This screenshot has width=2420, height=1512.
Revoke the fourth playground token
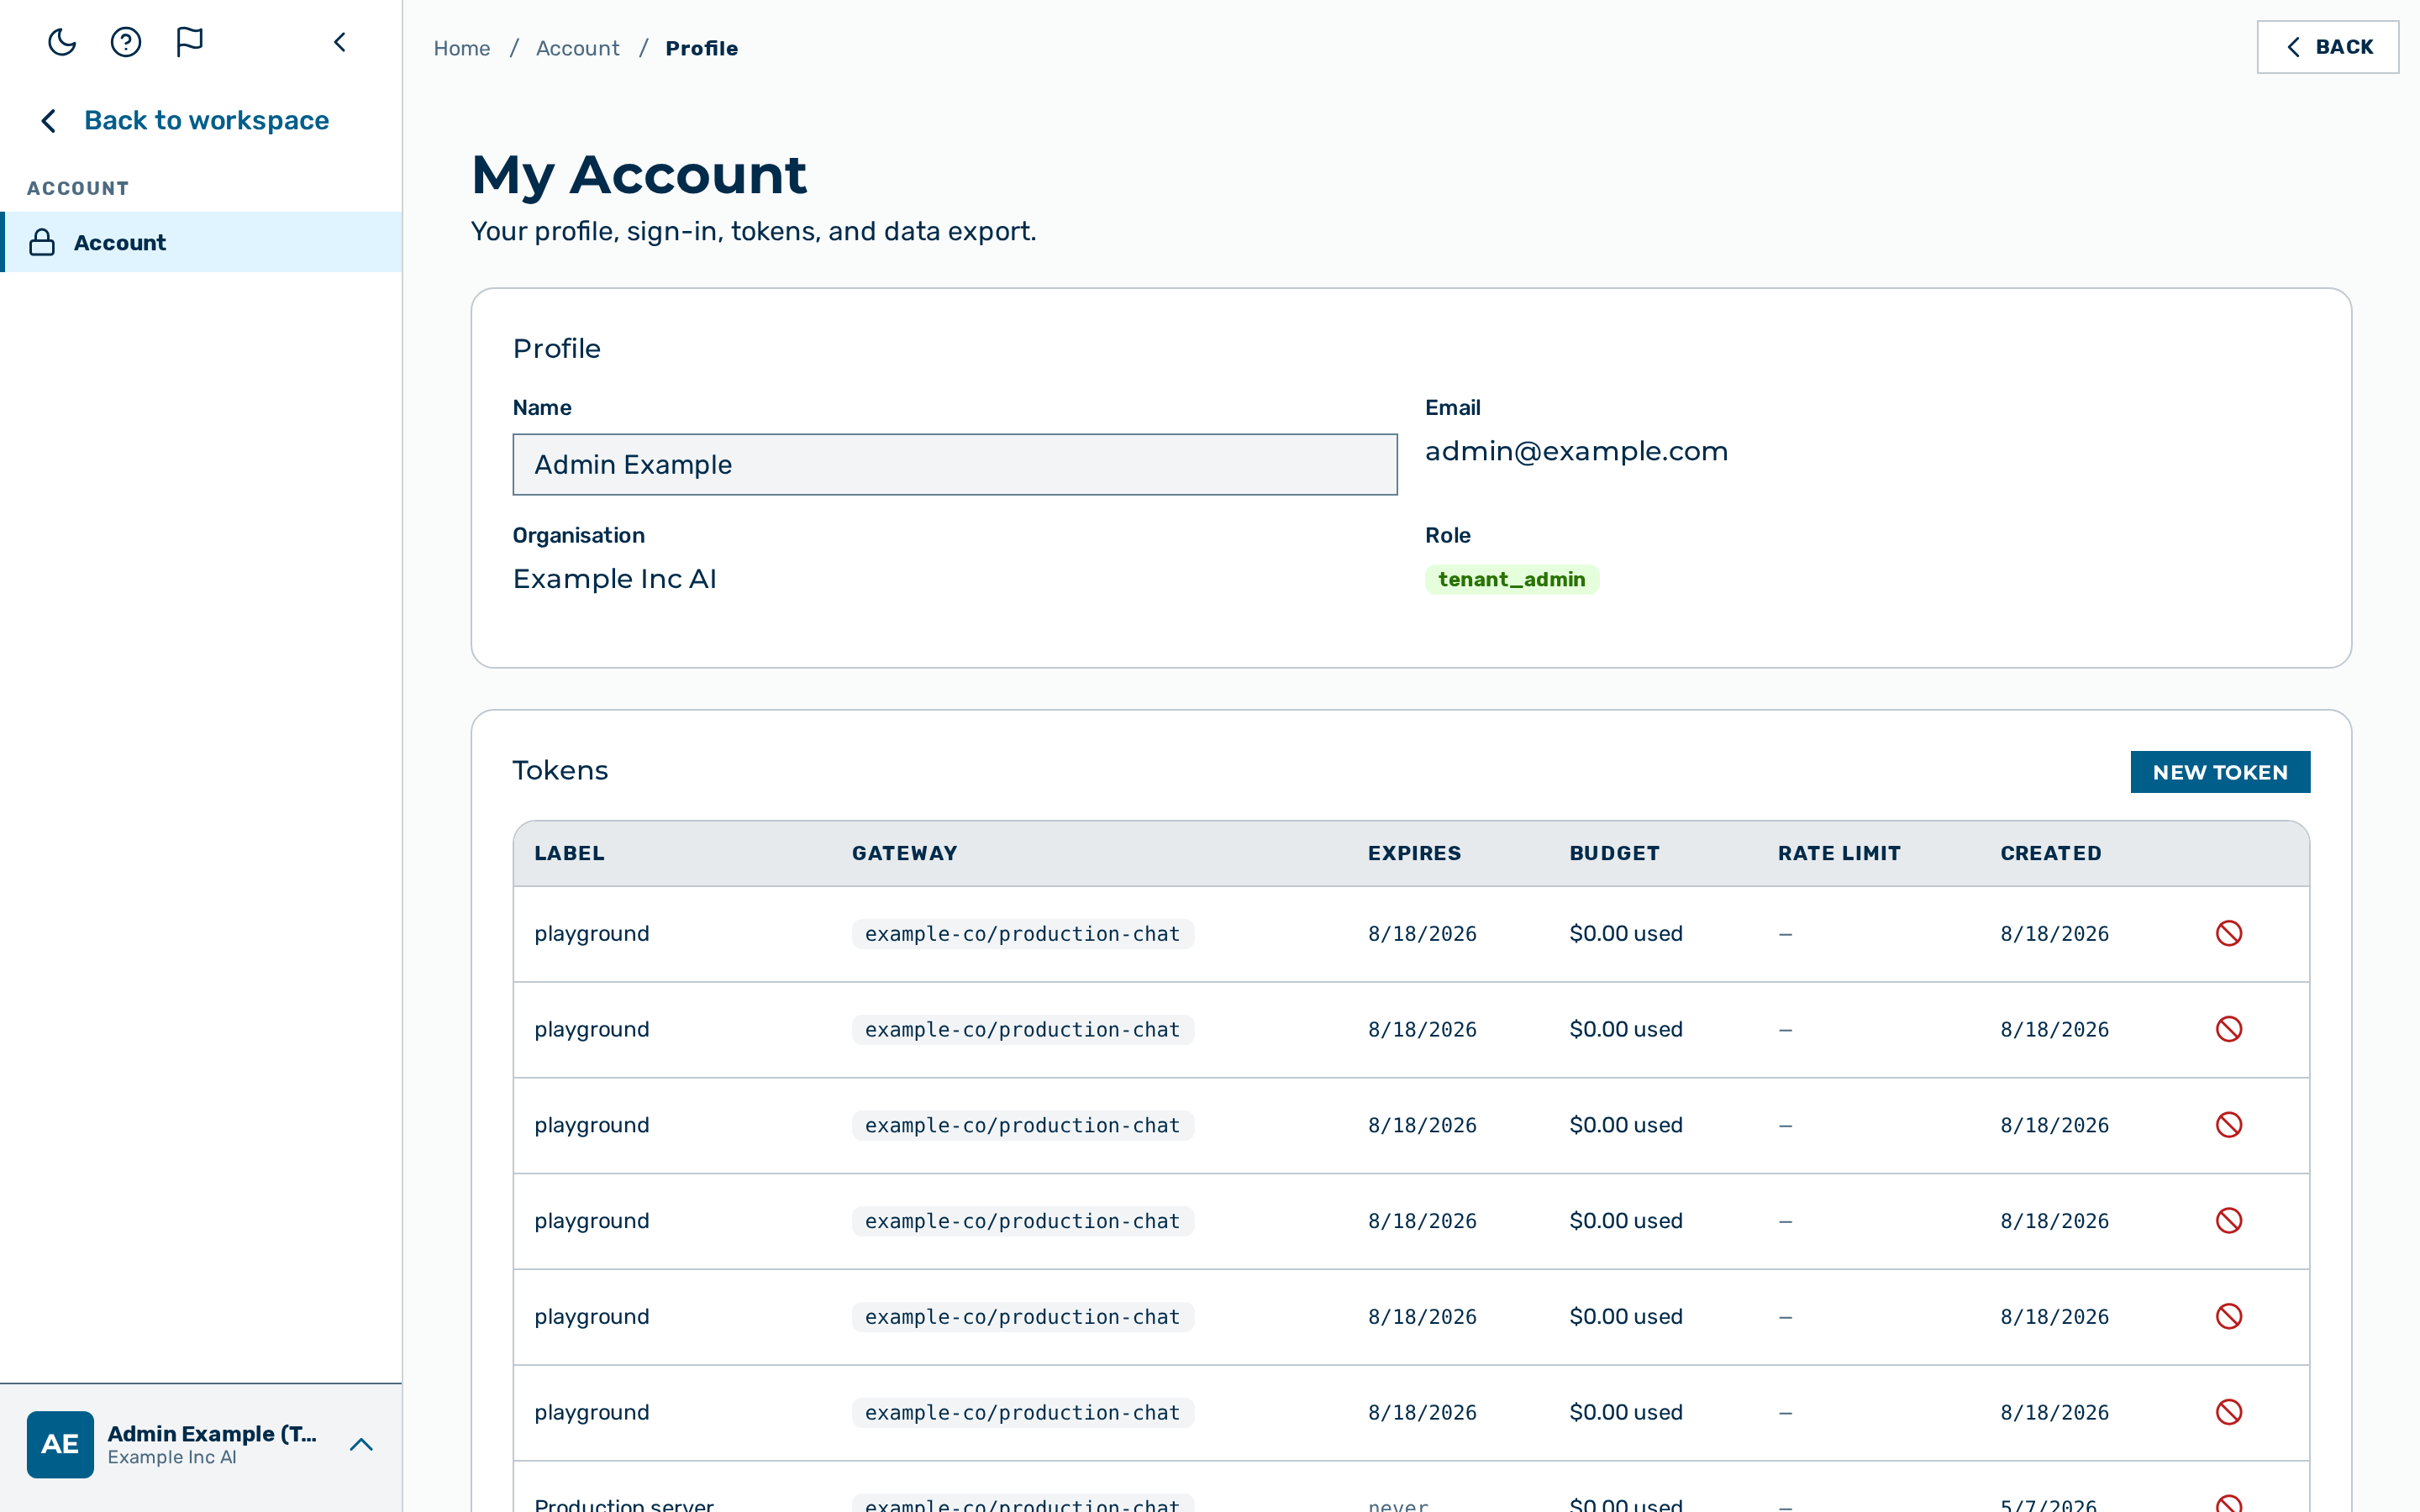click(x=2229, y=1221)
